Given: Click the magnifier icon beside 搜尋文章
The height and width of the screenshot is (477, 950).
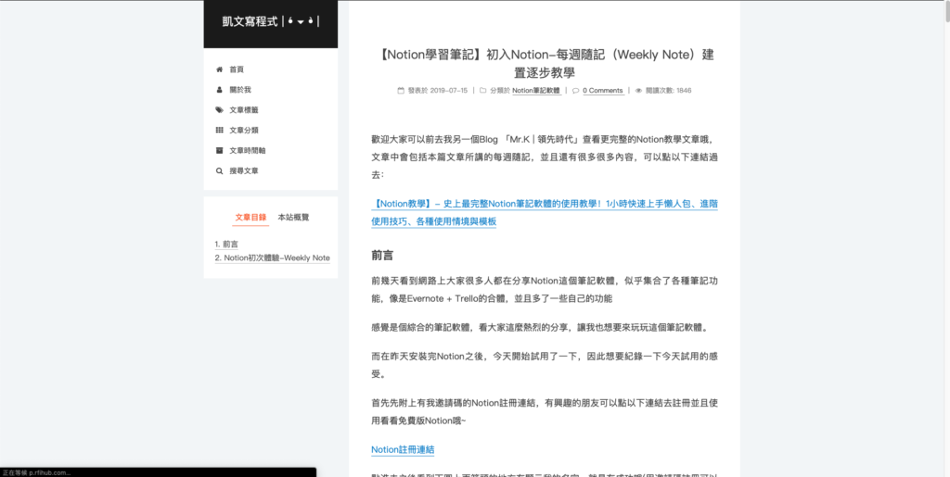Looking at the screenshot, I should tap(219, 171).
